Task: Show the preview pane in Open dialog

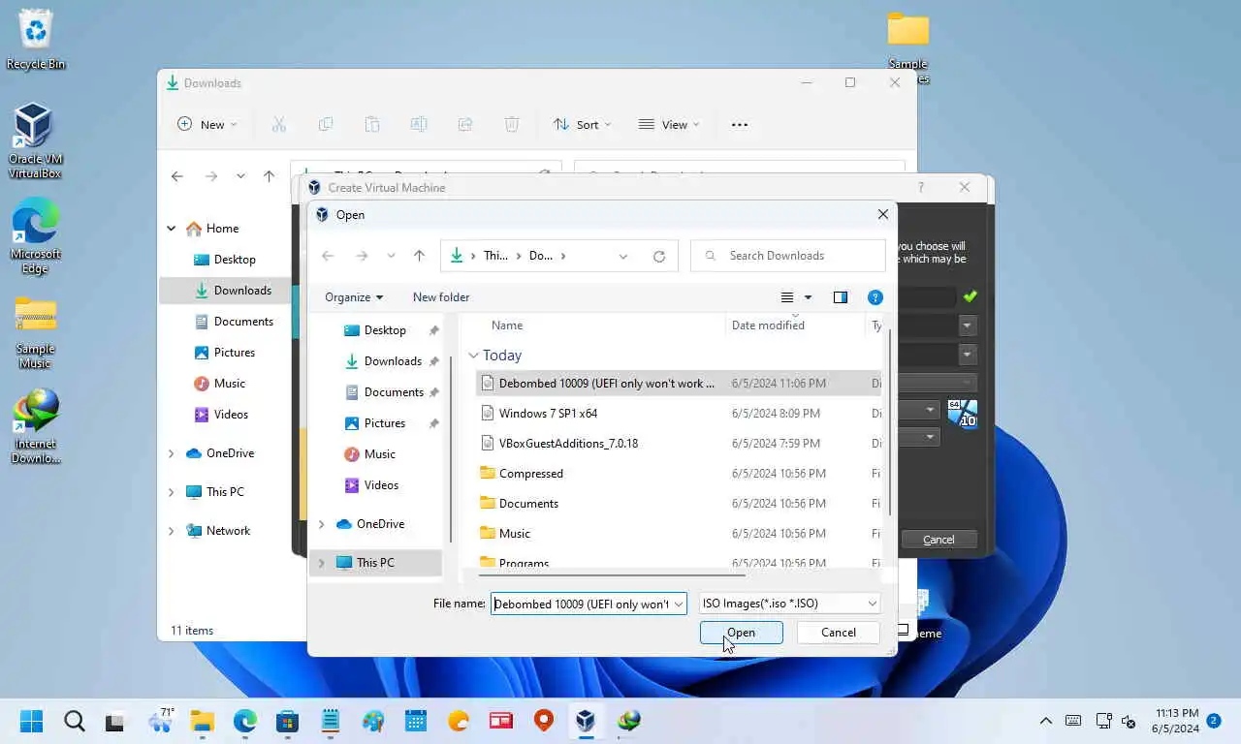Action: point(841,297)
